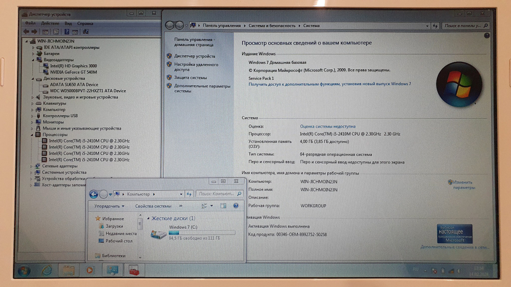Open view options dropdown arrow in Explorer

pyautogui.click(x=212, y=206)
